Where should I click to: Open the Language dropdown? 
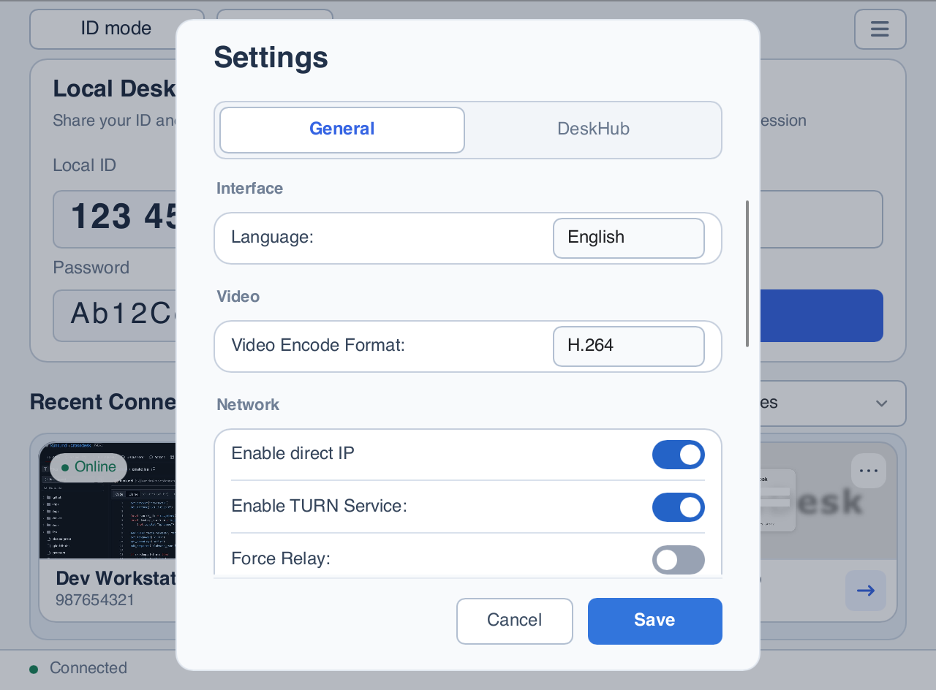pos(629,238)
